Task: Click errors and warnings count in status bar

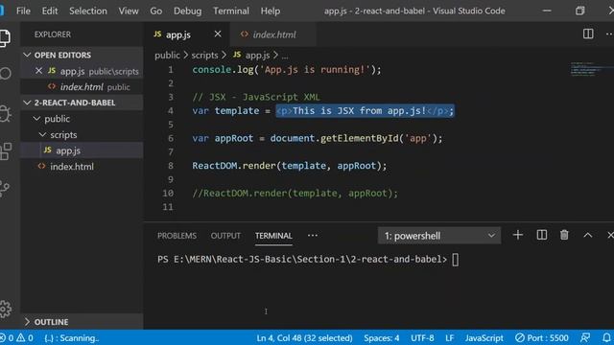Action: tap(16, 337)
